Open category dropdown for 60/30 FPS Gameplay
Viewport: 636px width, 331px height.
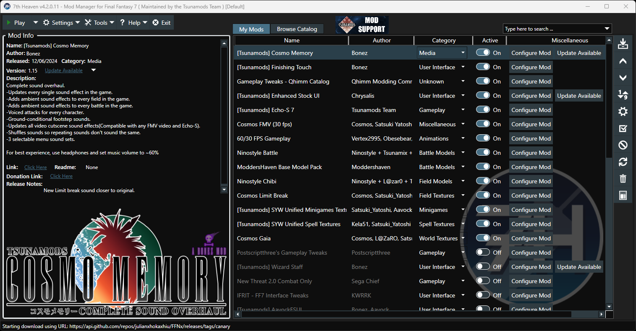tap(463, 138)
